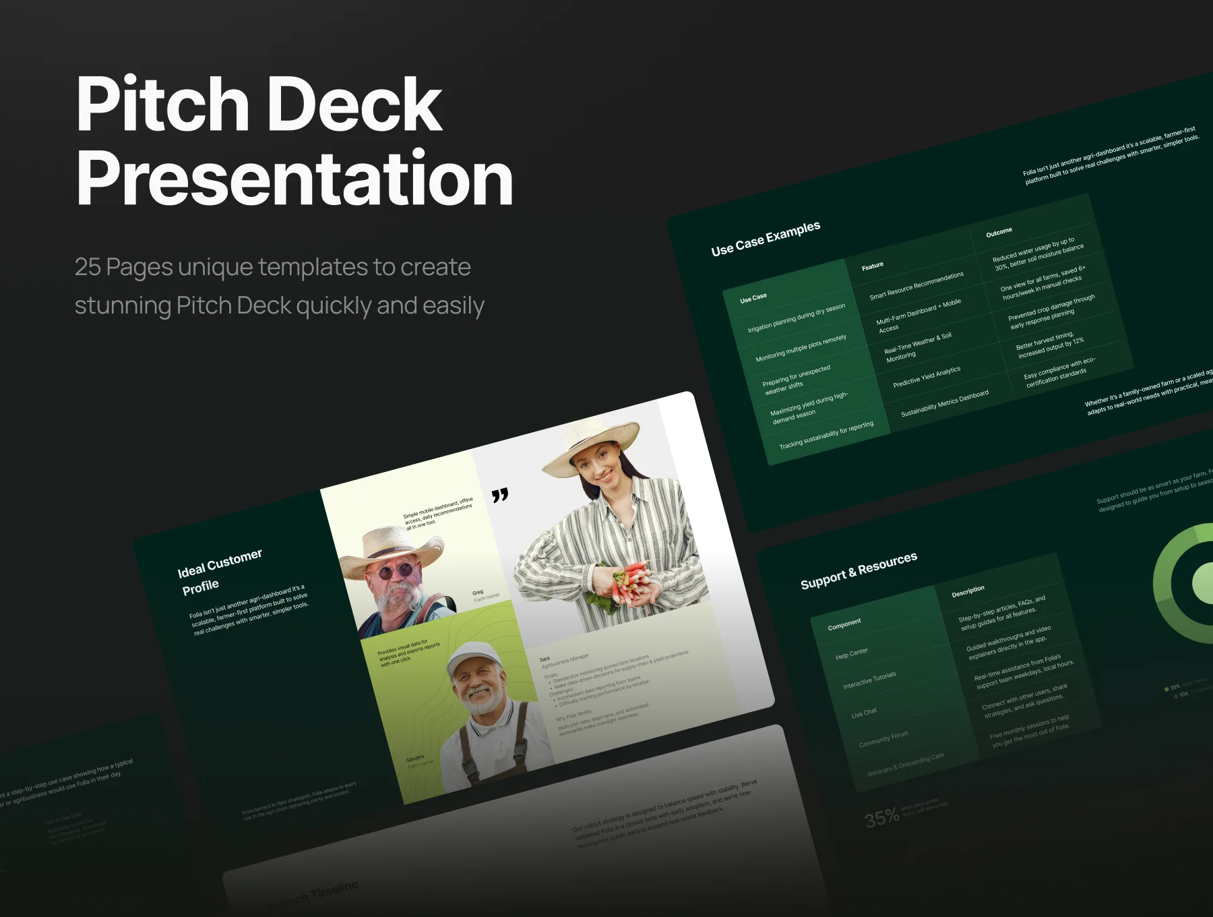Viewport: 1213px width, 917px height.
Task: Click the "25 Pages unique templates" subtitle
Action: tap(279, 286)
